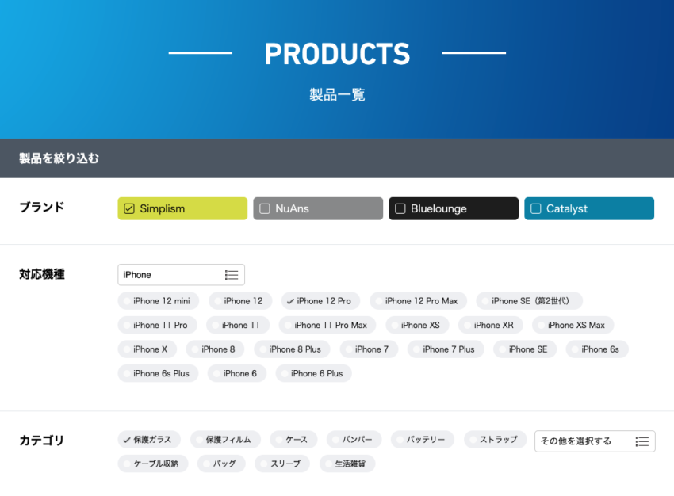Select the iPhone 12 mini filter
The width and height of the screenshot is (674, 496).
158,301
